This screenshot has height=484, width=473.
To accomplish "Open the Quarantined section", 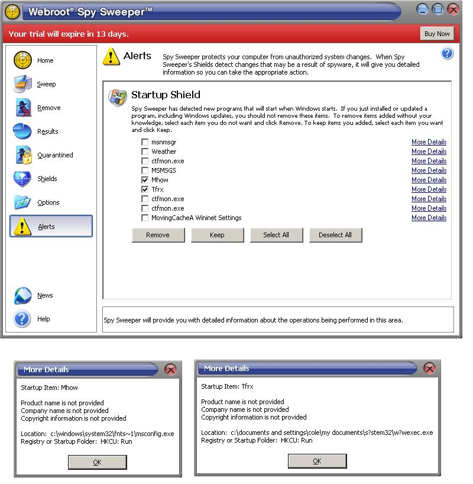I will pyautogui.click(x=55, y=155).
